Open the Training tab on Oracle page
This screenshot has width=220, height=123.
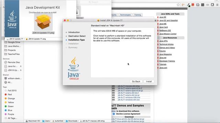pyautogui.click(x=137, y=15)
